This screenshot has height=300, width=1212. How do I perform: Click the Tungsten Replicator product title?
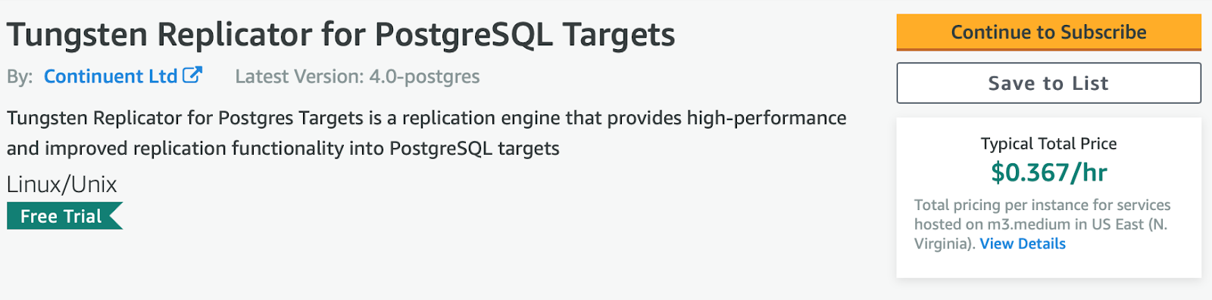[341, 35]
